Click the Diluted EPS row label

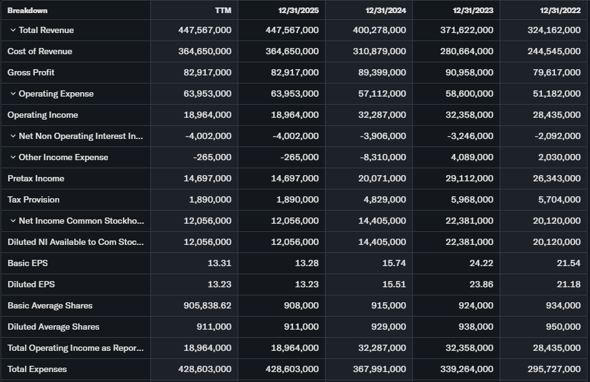[x=31, y=285]
